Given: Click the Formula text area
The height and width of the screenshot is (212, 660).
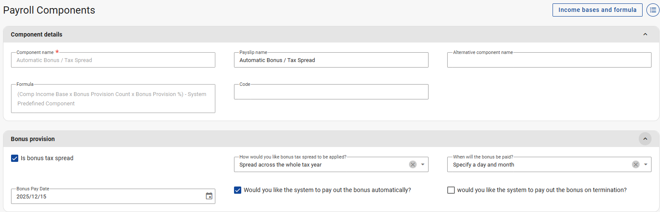Looking at the screenshot, I should 113,99.
